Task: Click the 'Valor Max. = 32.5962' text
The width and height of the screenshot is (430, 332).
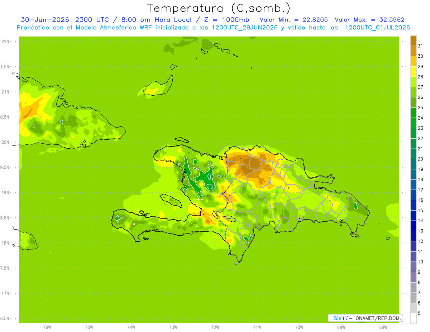Action: [369, 20]
